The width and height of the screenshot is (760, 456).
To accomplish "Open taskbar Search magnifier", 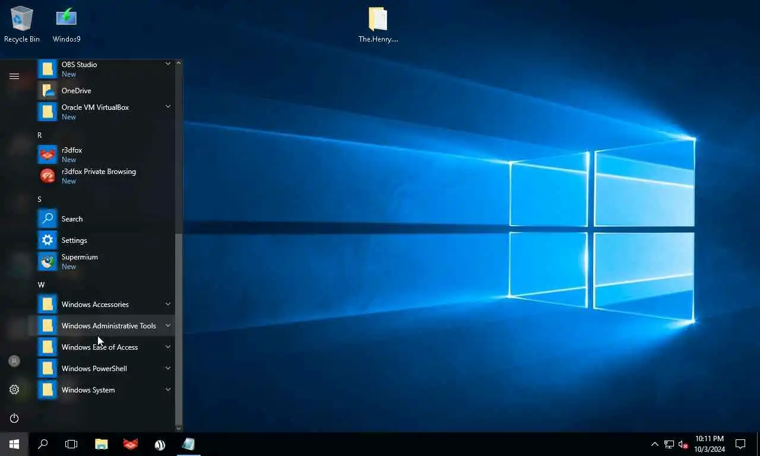I will pos(43,444).
